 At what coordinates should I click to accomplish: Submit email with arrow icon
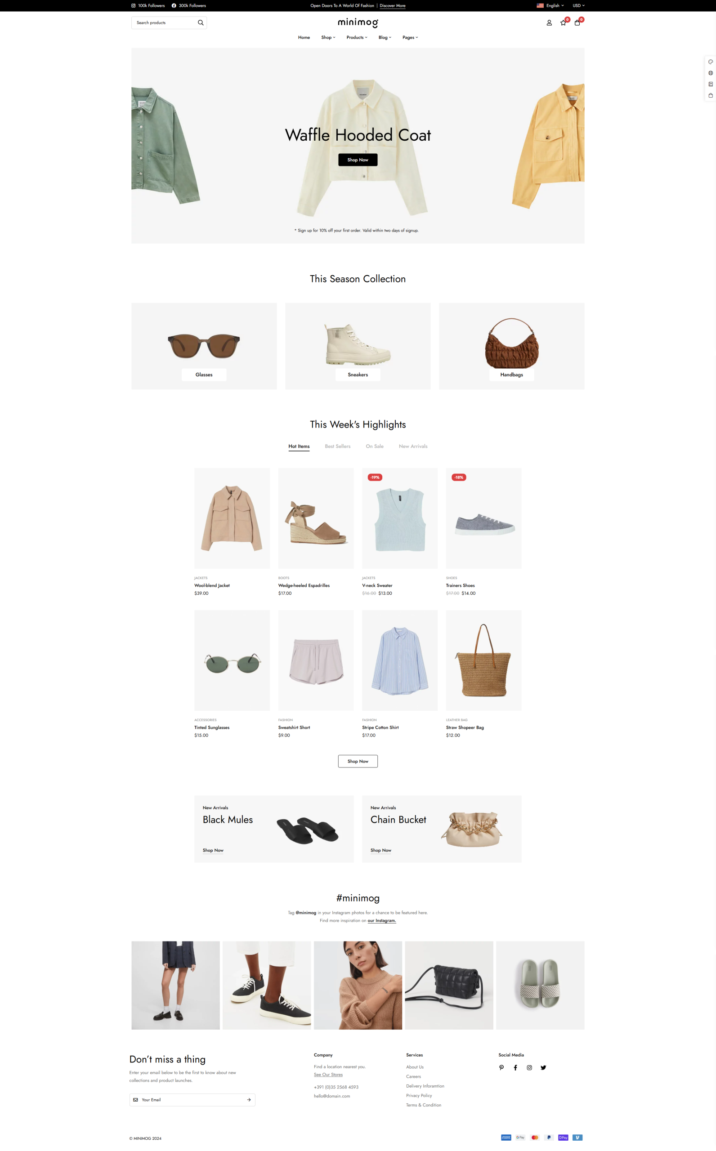click(249, 1099)
